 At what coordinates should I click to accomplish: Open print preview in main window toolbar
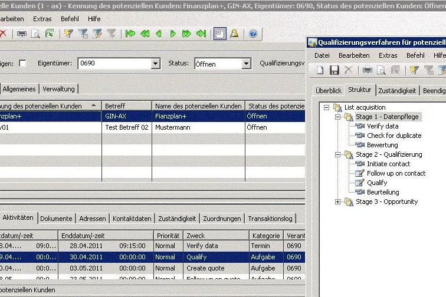[x=35, y=34]
